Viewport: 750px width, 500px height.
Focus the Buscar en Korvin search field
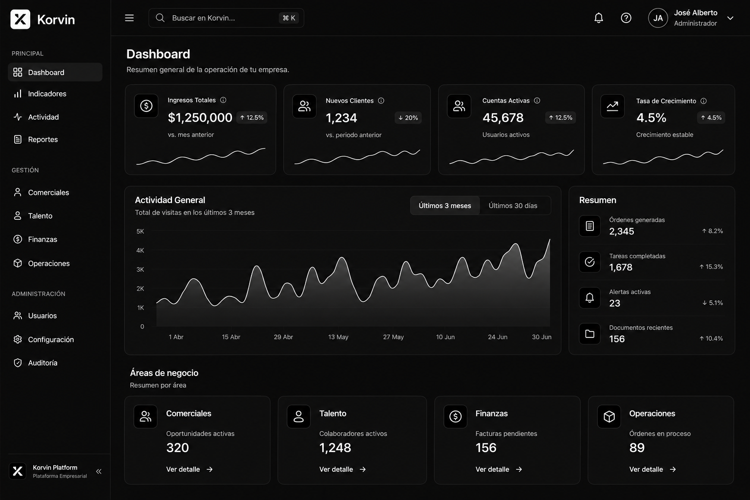(226, 18)
